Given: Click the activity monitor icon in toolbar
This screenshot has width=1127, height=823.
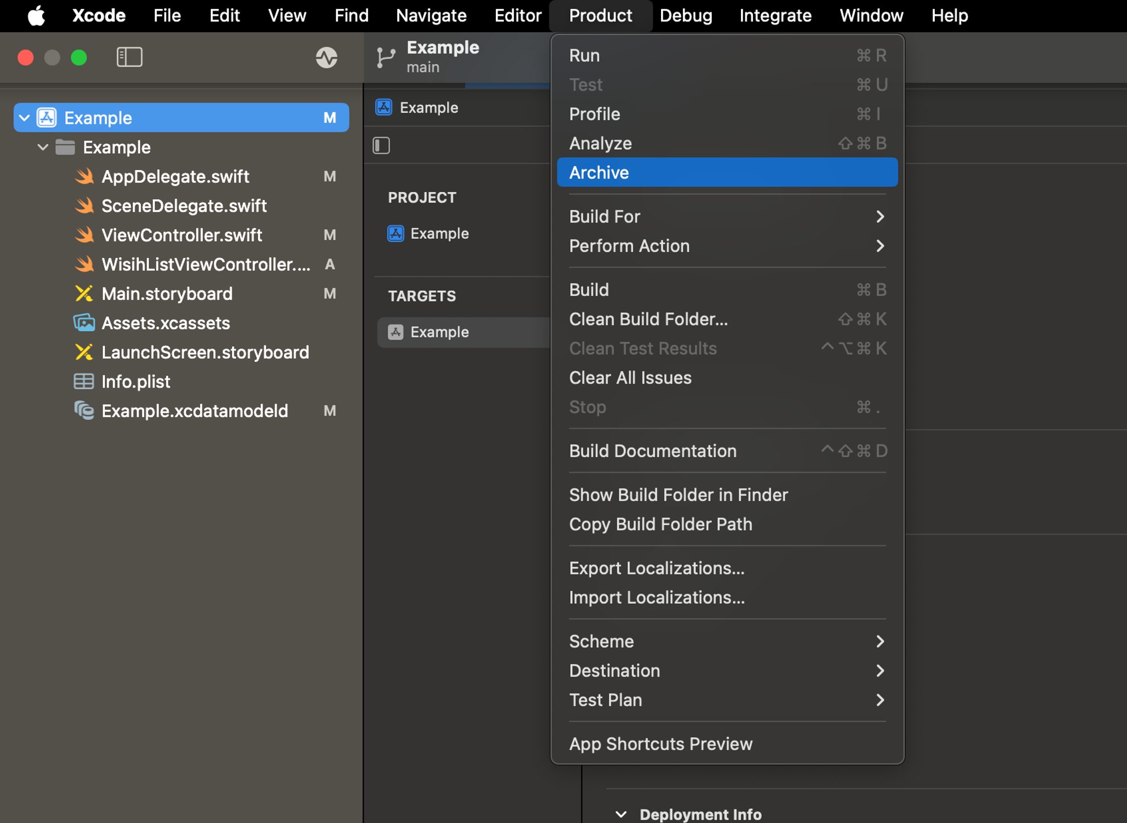Looking at the screenshot, I should pos(326,57).
